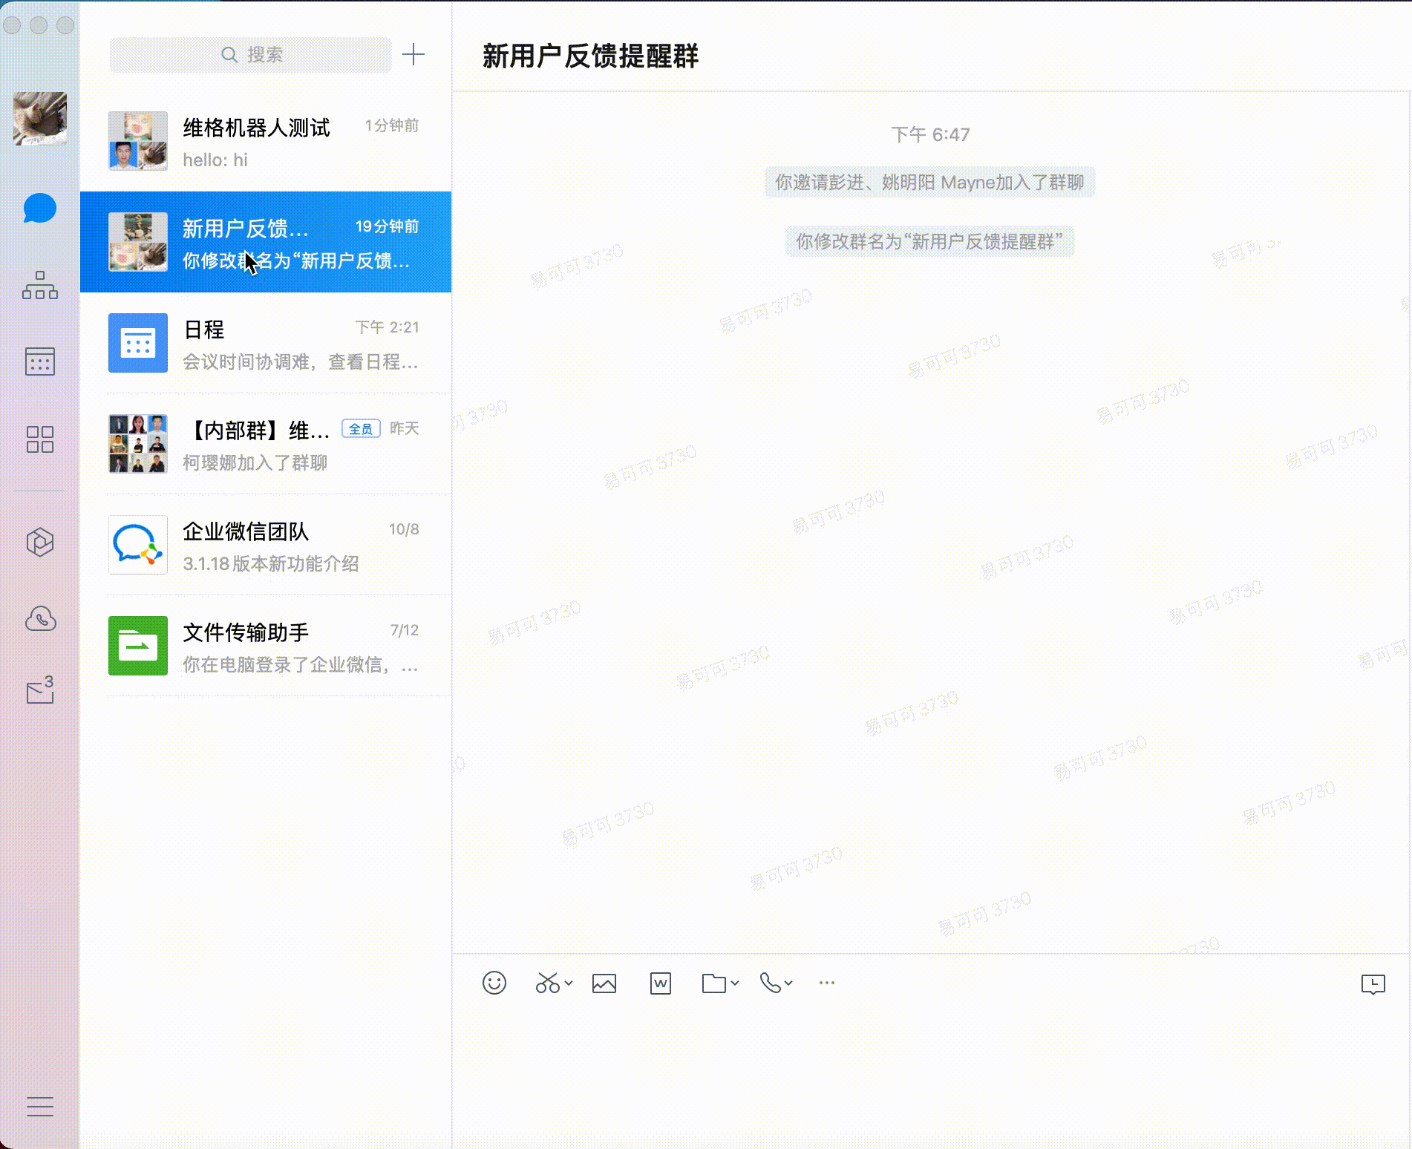Open the cloud phone meeting icon
Screen dimensions: 1412x1149
(x=40, y=618)
